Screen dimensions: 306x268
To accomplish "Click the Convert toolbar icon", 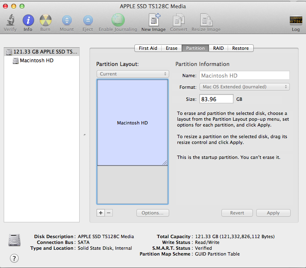I will tap(179, 20).
